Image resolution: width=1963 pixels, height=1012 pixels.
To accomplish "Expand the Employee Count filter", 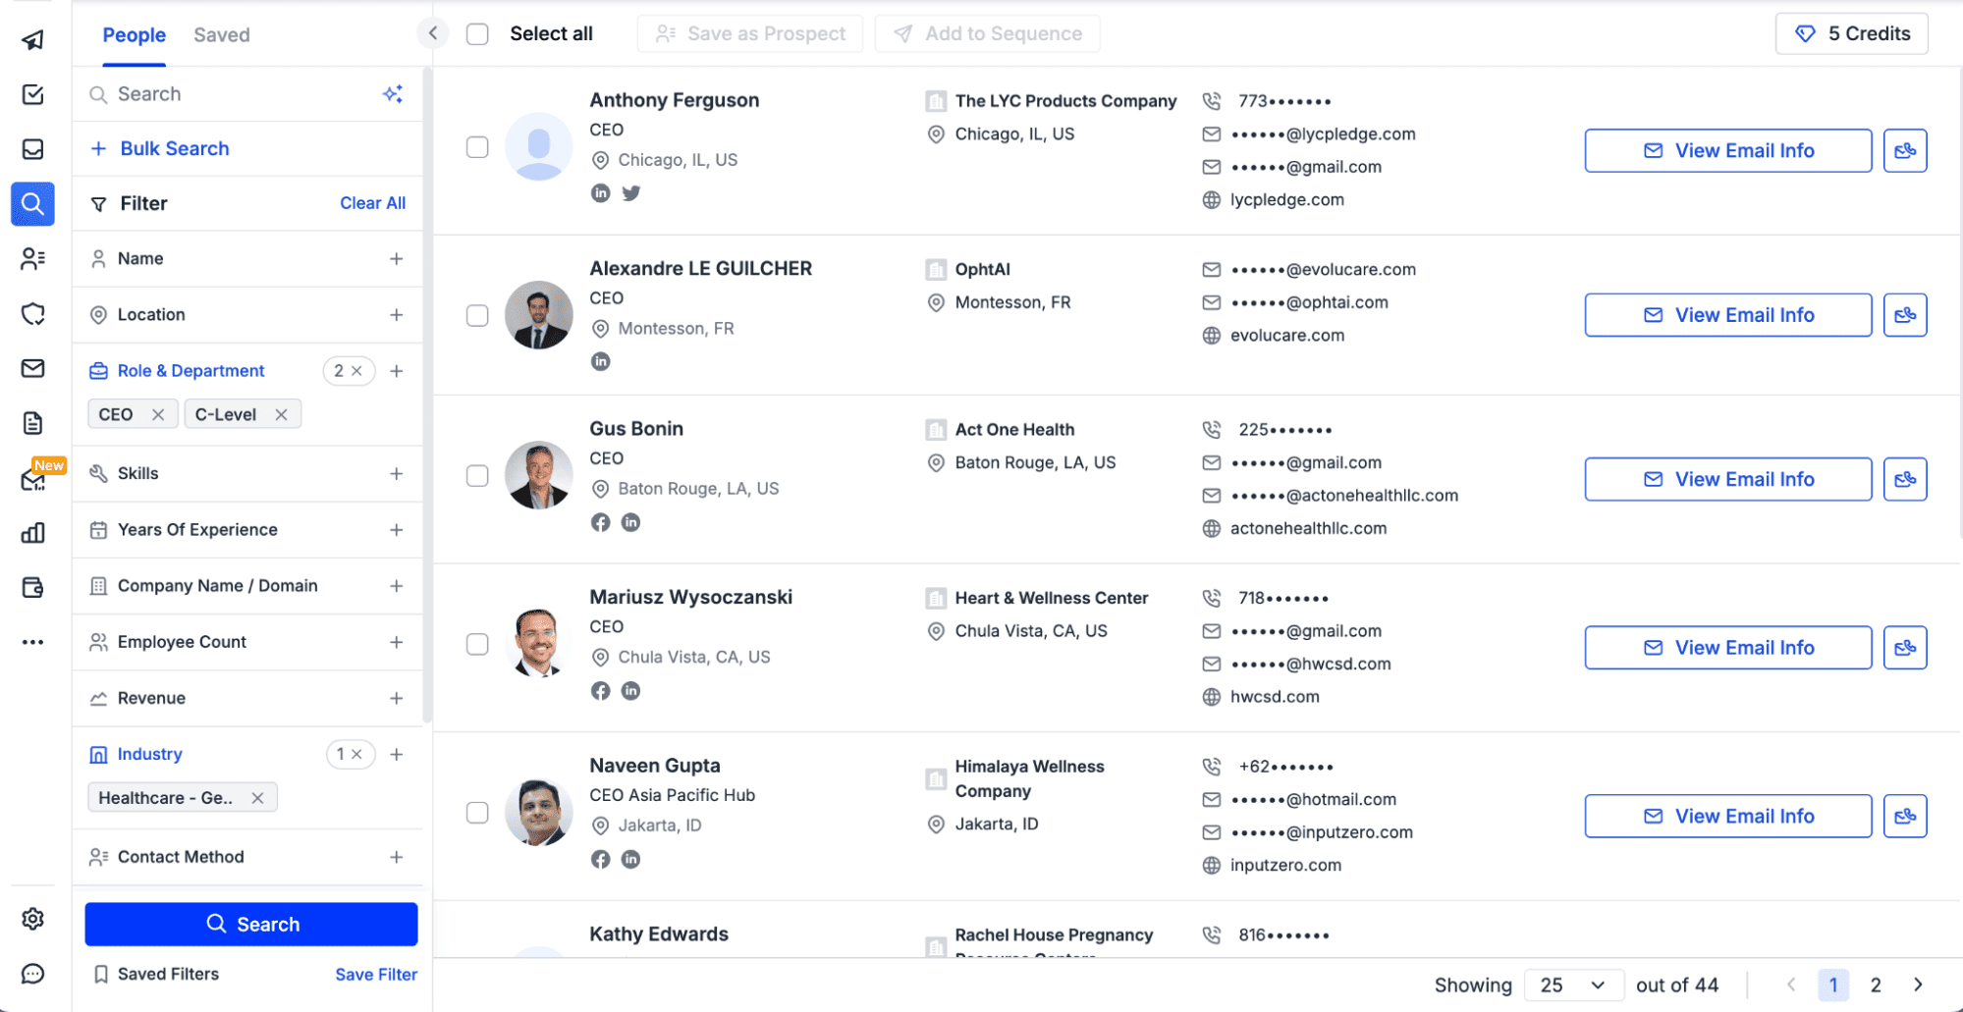I will point(397,642).
